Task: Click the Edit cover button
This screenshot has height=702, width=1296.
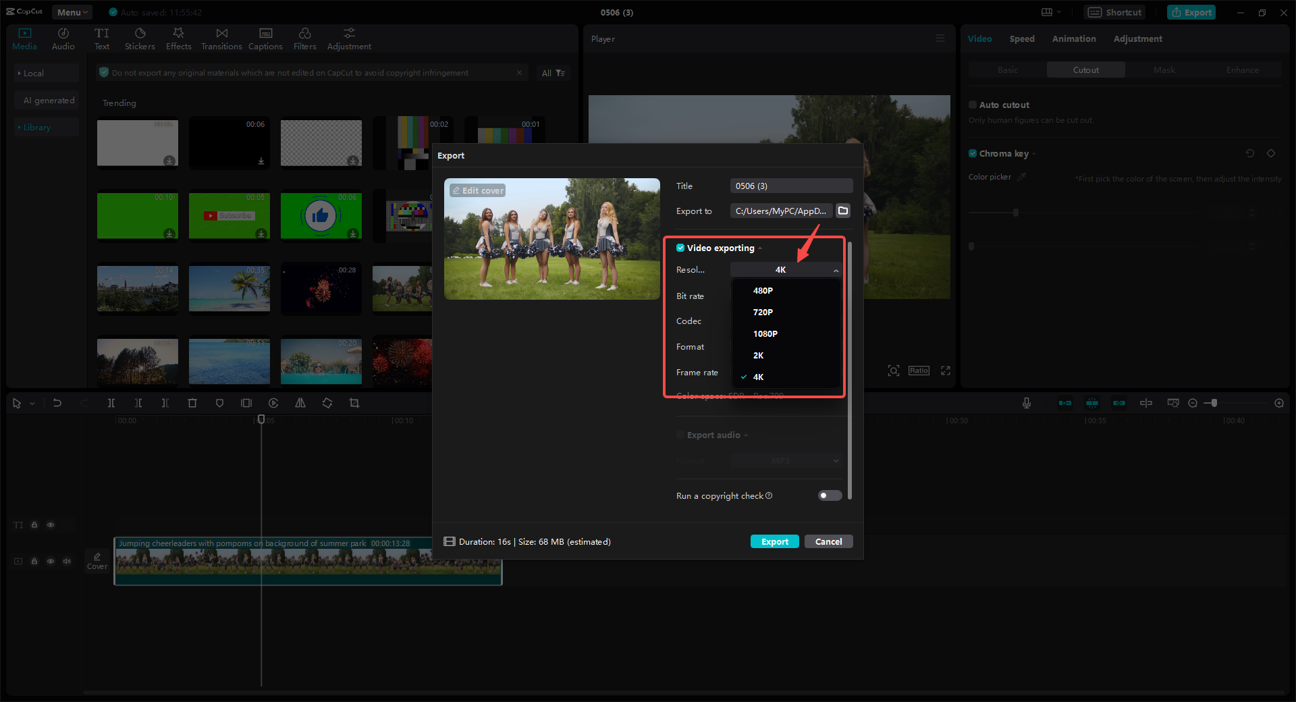Action: coord(478,190)
